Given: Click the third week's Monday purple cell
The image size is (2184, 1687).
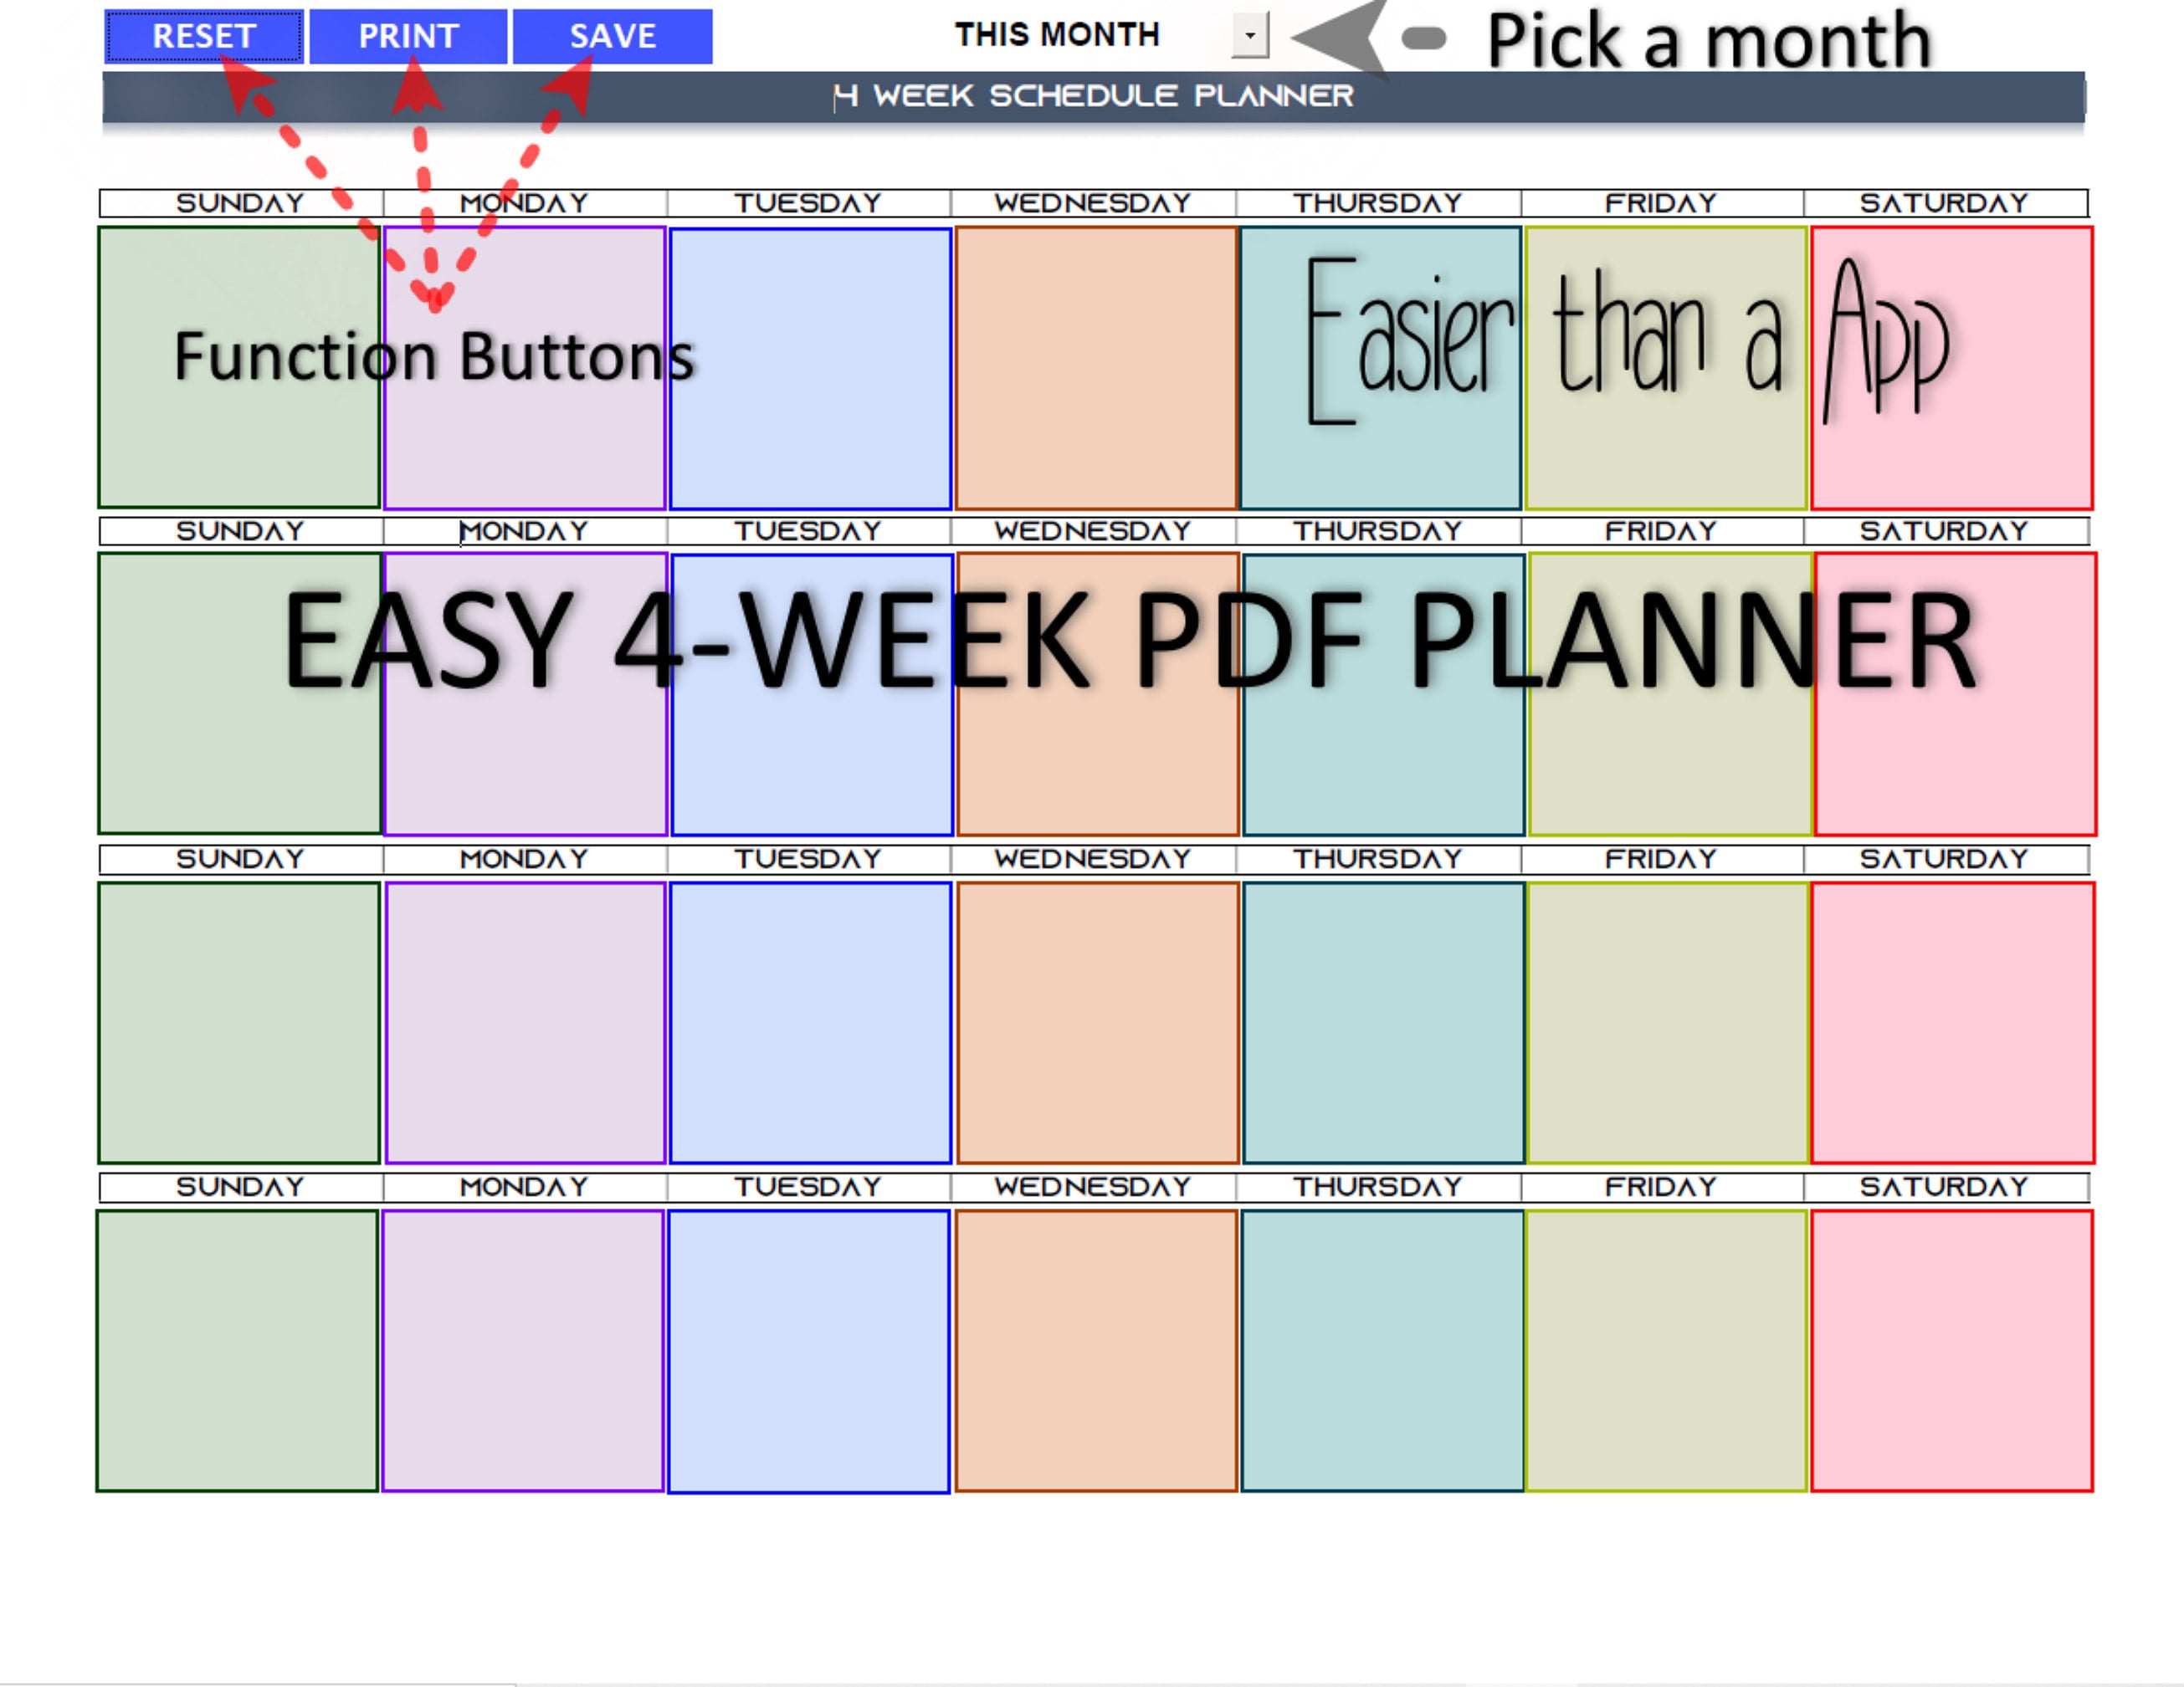Looking at the screenshot, I should (x=525, y=1022).
